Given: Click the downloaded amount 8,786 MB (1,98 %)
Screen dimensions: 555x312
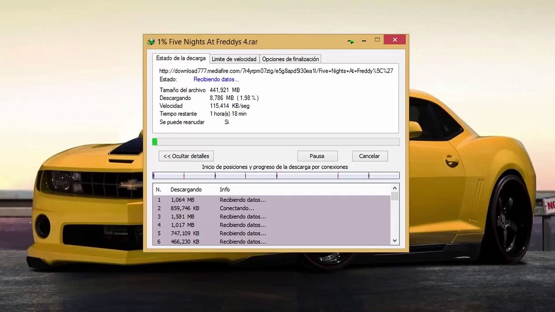Looking at the screenshot, I should pyautogui.click(x=234, y=98).
